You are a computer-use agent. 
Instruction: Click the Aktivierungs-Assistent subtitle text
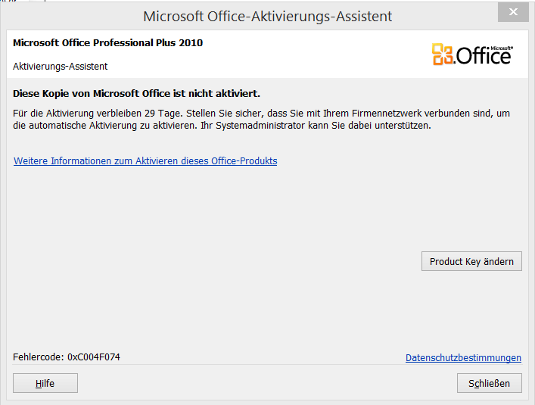(x=60, y=66)
